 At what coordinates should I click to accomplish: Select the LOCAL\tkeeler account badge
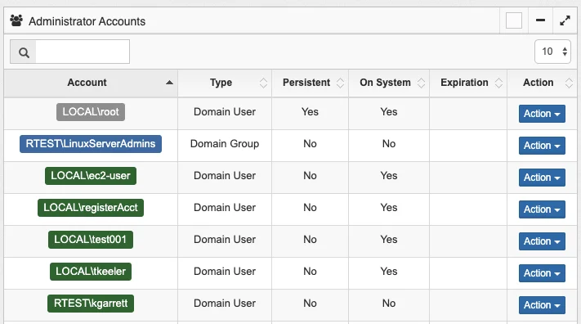91,272
